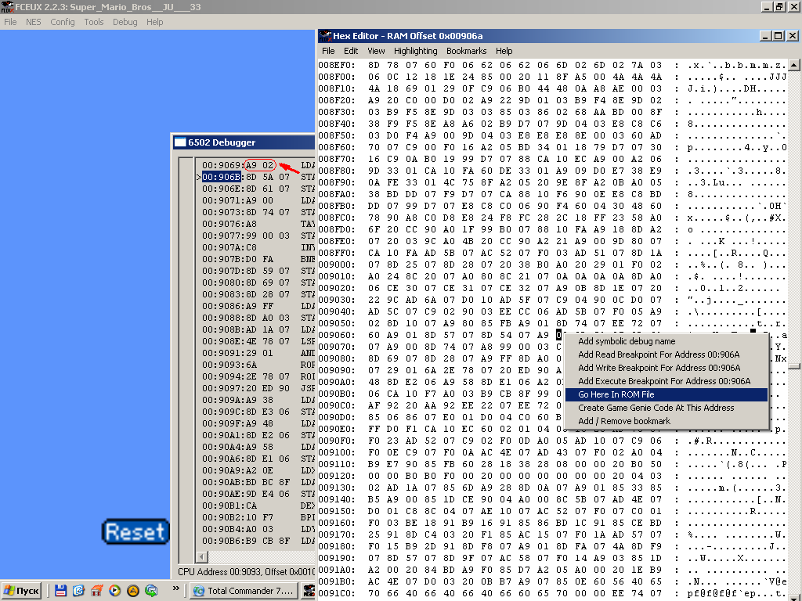This screenshot has height=601, width=802.
Task: Open the File menu in FCEUX main window
Action: click(10, 22)
